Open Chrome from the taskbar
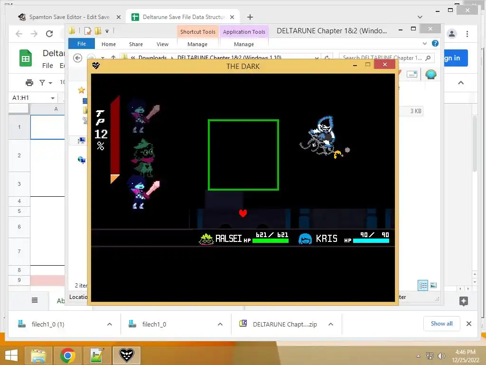 pos(67,355)
